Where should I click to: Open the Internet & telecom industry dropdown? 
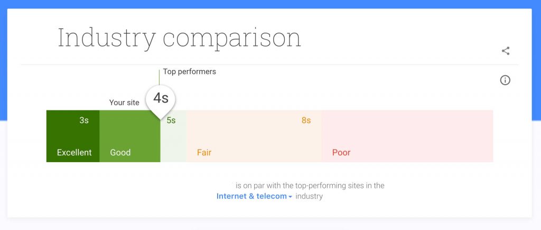[254, 196]
